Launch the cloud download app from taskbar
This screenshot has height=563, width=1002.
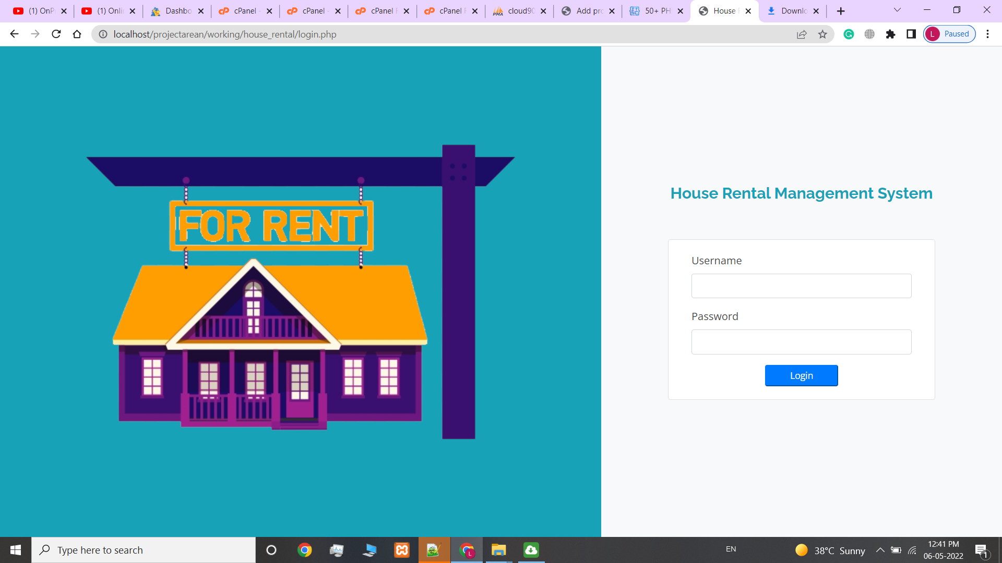[x=531, y=549]
